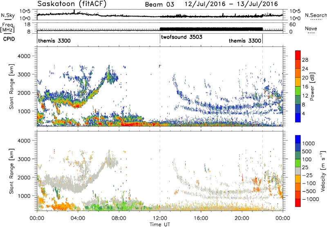Click the "-25" tick on the Velocity color bar
This screenshot has height=227, width=327.
tap(307, 175)
